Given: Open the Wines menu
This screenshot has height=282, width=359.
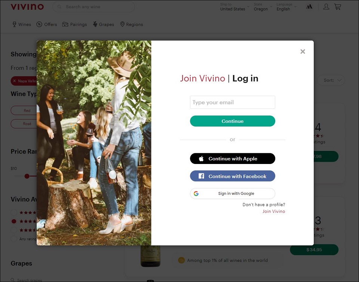Looking at the screenshot, I should click(22, 24).
